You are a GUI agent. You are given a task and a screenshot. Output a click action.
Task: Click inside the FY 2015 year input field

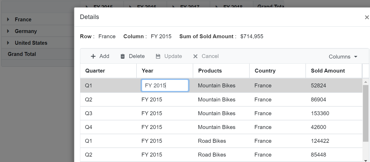(165, 85)
